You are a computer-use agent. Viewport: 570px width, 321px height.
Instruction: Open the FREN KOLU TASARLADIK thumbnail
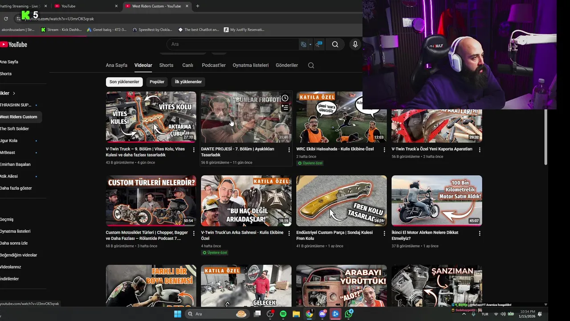[x=342, y=201]
